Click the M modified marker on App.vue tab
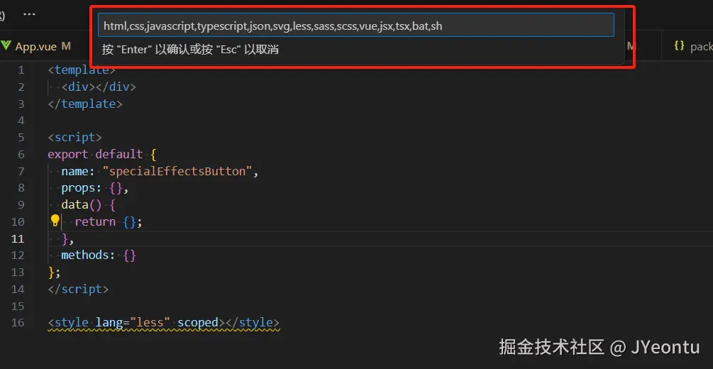 66,46
